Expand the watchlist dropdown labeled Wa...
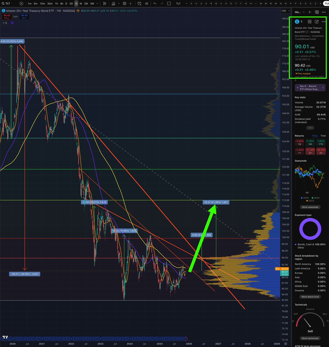This screenshot has height=347, width=329. [299, 12]
